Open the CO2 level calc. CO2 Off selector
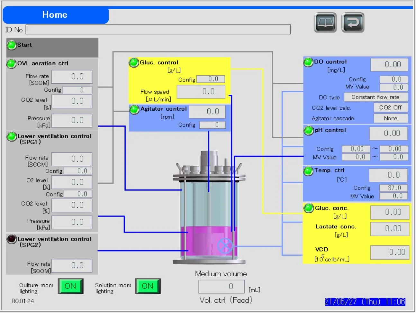Image resolution: width=416 pixels, height=313 pixels. (391, 107)
